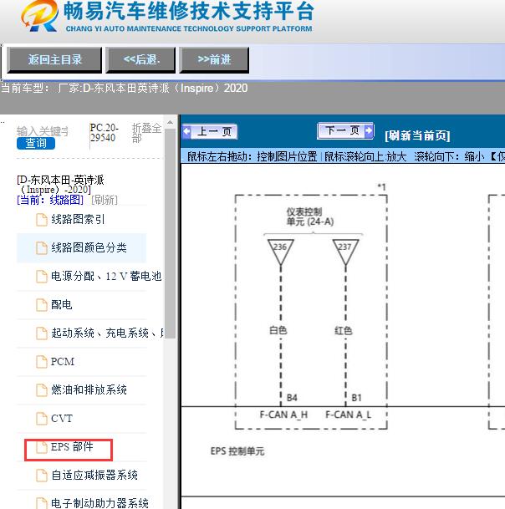The height and width of the screenshot is (509, 505).
Task: Open CVT tree item
Action: pos(62,419)
